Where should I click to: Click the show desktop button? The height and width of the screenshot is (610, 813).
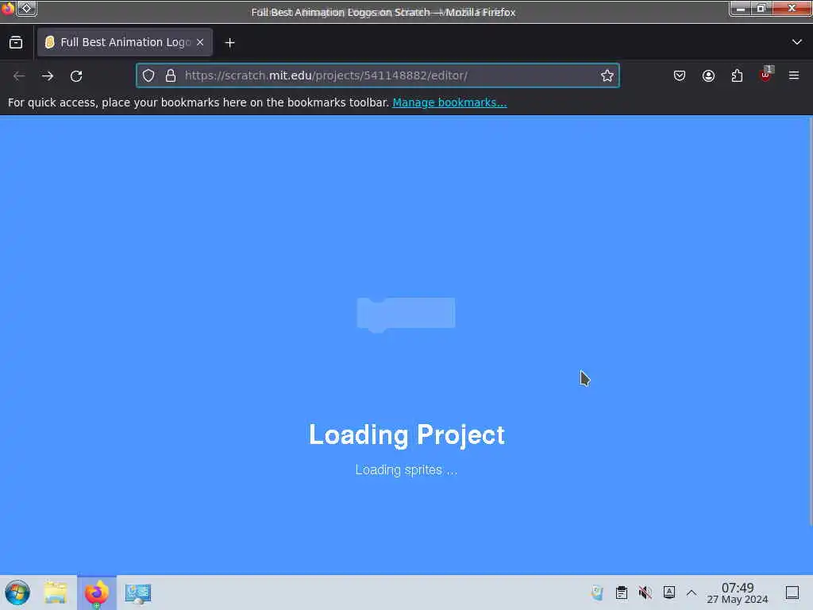tap(792, 593)
